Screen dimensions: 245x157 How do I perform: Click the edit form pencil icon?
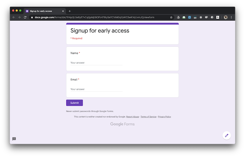tap(226, 135)
